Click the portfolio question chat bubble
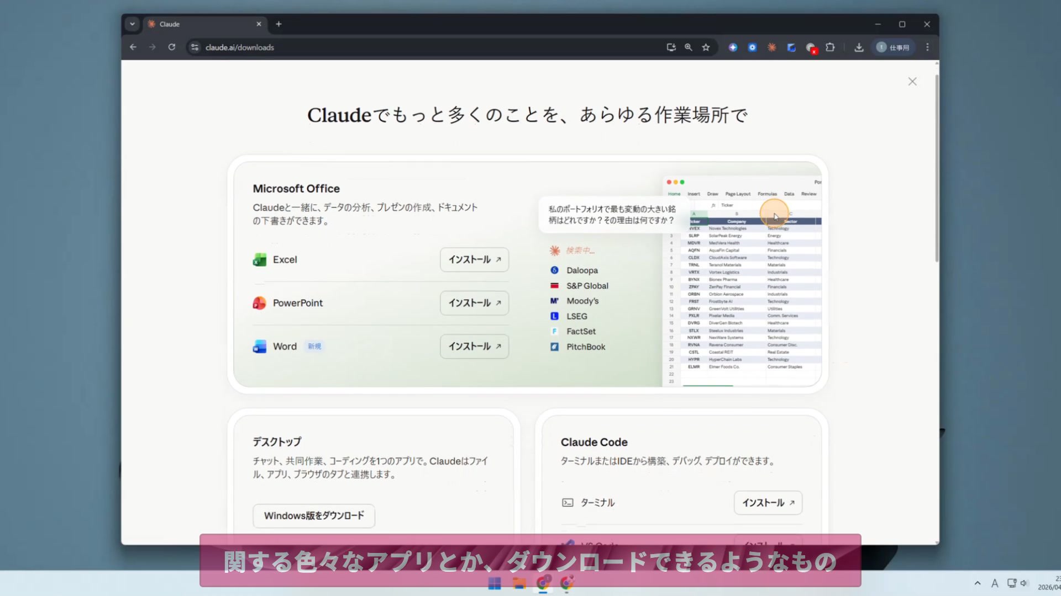The width and height of the screenshot is (1061, 596). 612,215
